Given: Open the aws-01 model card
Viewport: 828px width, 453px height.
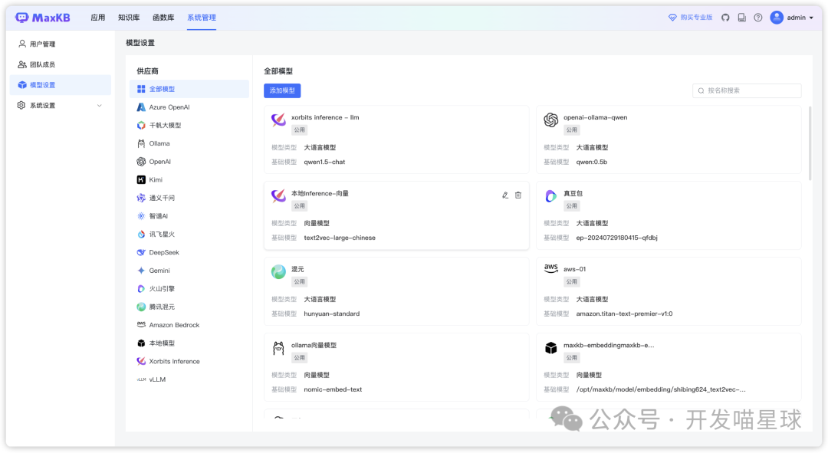Looking at the screenshot, I should pyautogui.click(x=669, y=291).
